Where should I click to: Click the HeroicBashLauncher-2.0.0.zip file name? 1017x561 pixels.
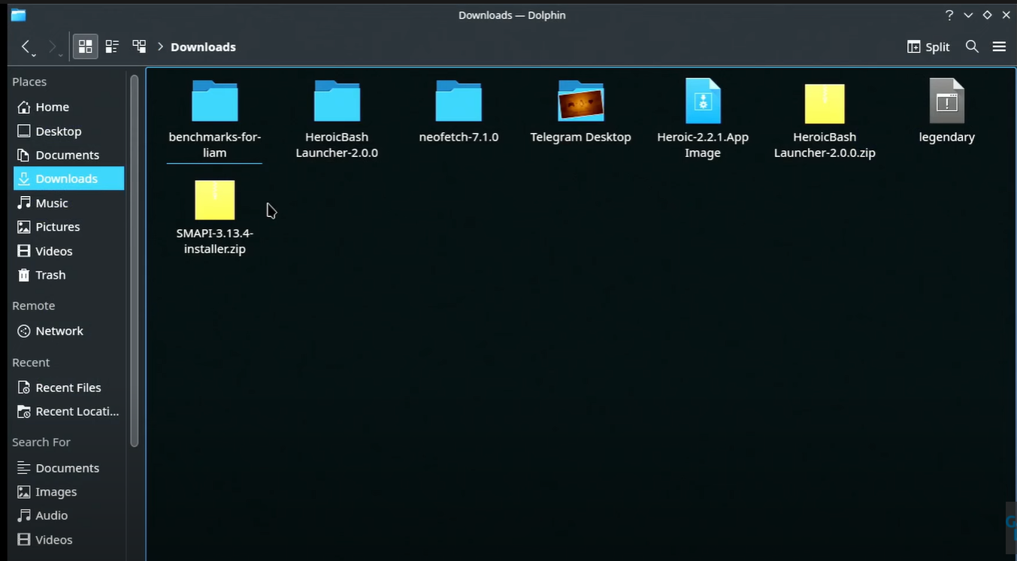[825, 145]
